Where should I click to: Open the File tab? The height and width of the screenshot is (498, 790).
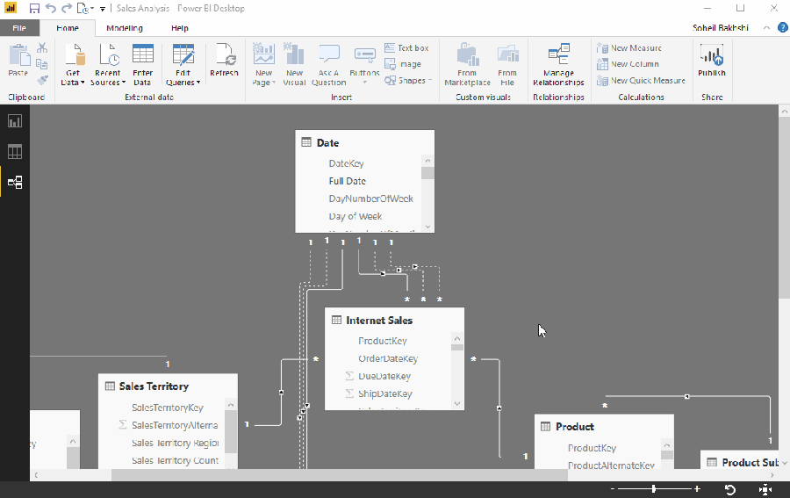pos(19,28)
